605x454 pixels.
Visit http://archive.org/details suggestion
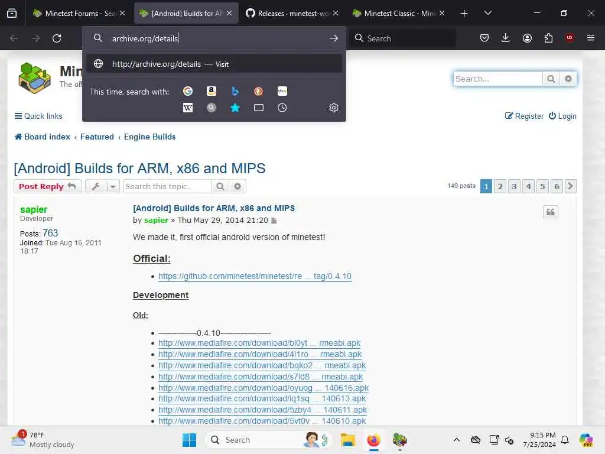214,64
